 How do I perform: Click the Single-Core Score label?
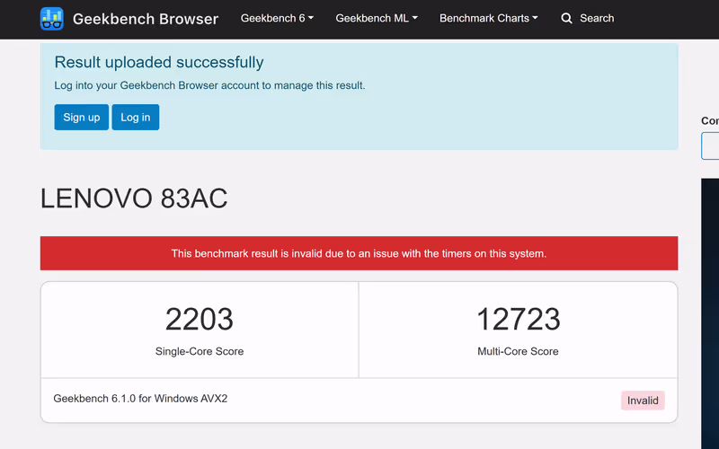point(200,351)
